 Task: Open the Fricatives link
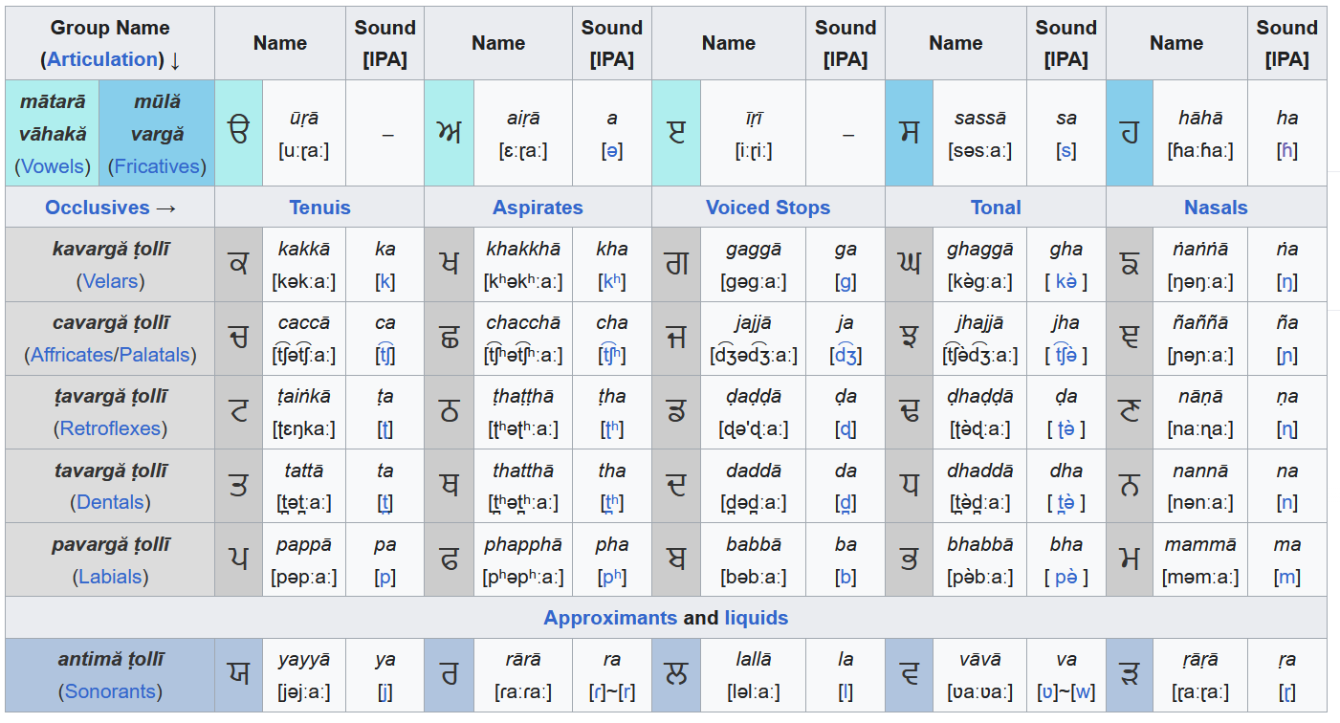tap(157, 166)
